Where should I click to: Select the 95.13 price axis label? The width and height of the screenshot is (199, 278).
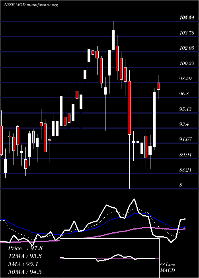click(x=186, y=109)
